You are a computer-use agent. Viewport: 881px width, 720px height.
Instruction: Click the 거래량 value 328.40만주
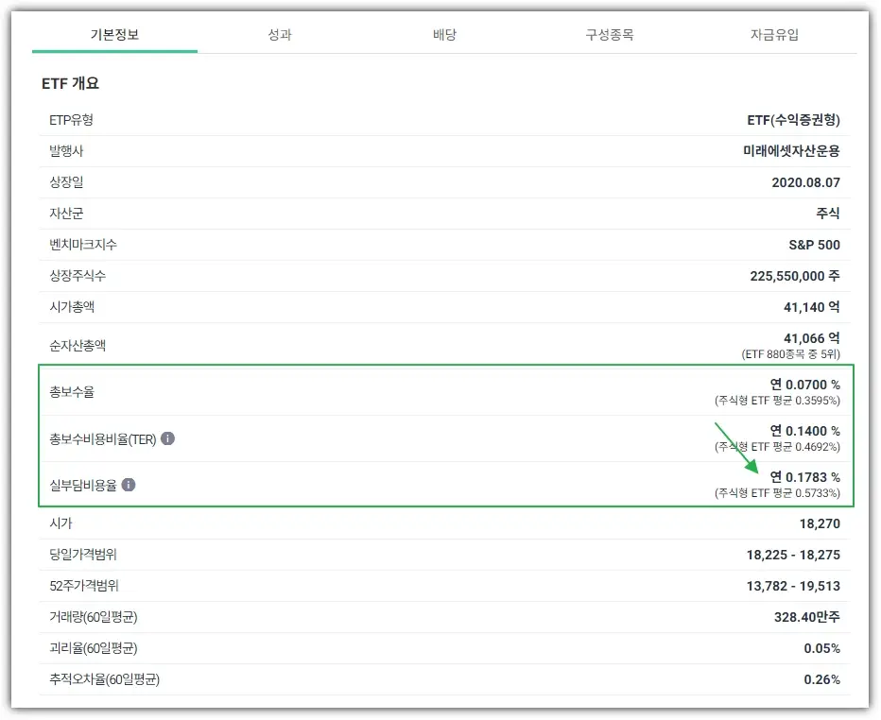(x=806, y=617)
